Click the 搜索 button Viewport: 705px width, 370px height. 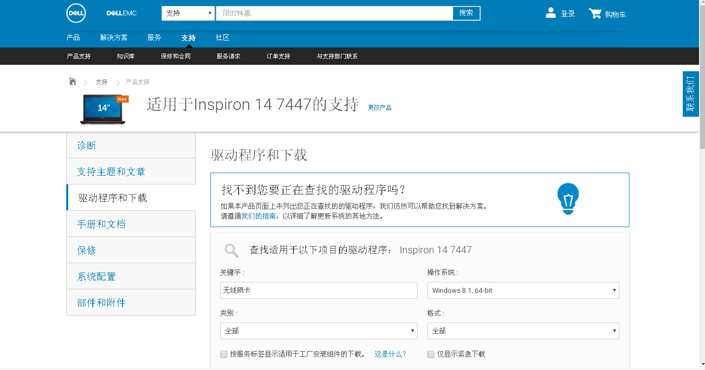466,13
